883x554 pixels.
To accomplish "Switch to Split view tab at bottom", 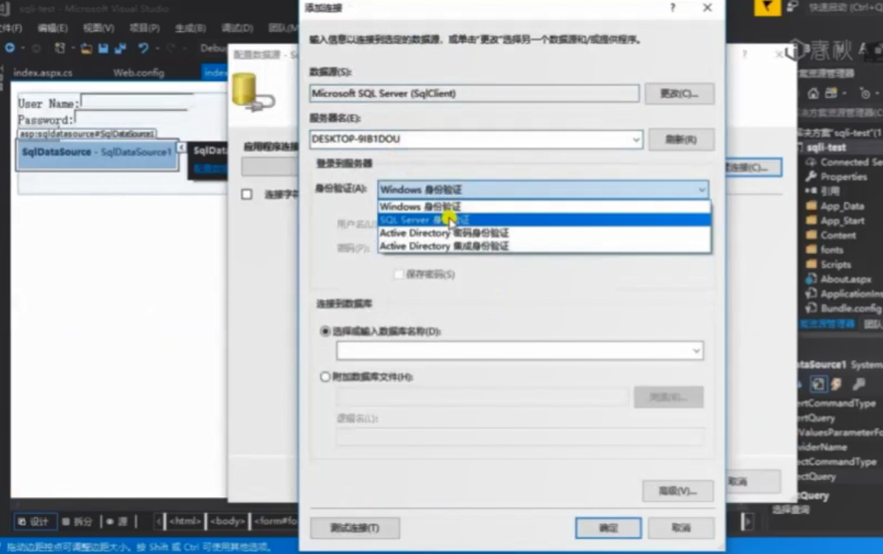I will pyautogui.click(x=77, y=522).
